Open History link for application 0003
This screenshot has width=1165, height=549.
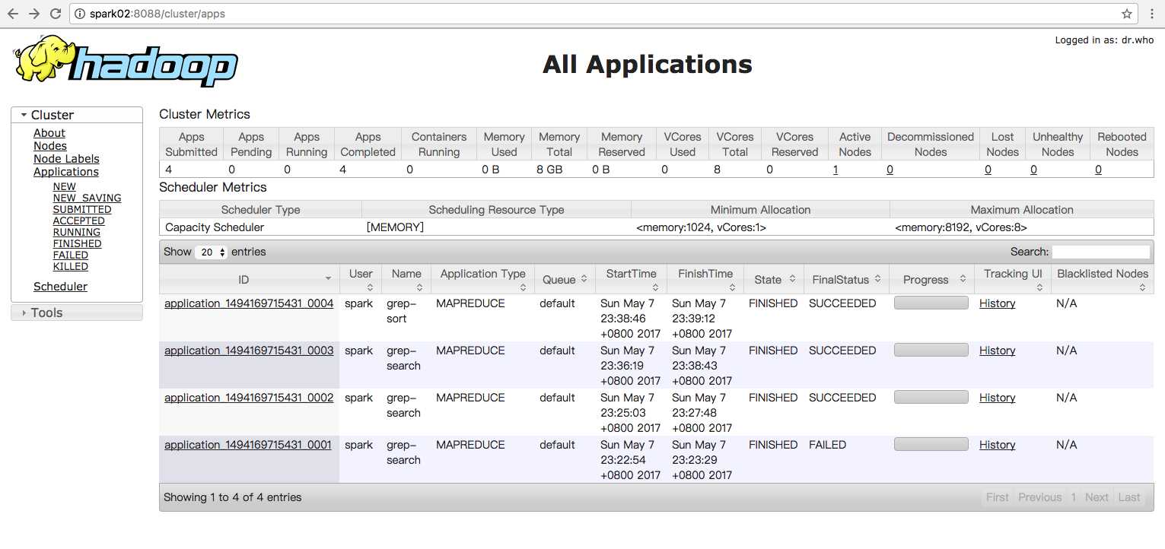998,351
